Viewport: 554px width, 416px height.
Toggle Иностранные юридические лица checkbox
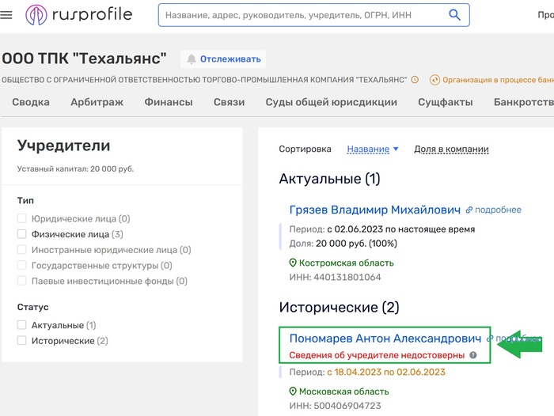pyautogui.click(x=22, y=249)
